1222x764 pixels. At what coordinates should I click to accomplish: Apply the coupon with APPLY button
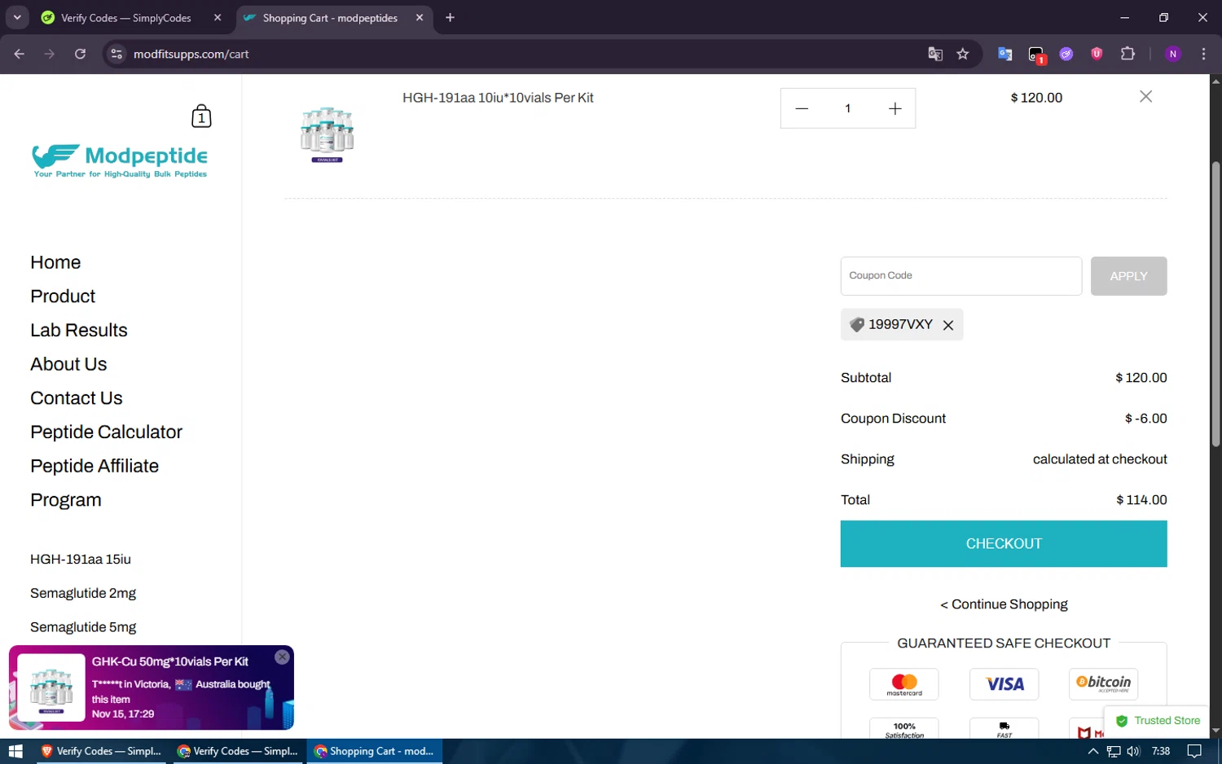coord(1128,276)
